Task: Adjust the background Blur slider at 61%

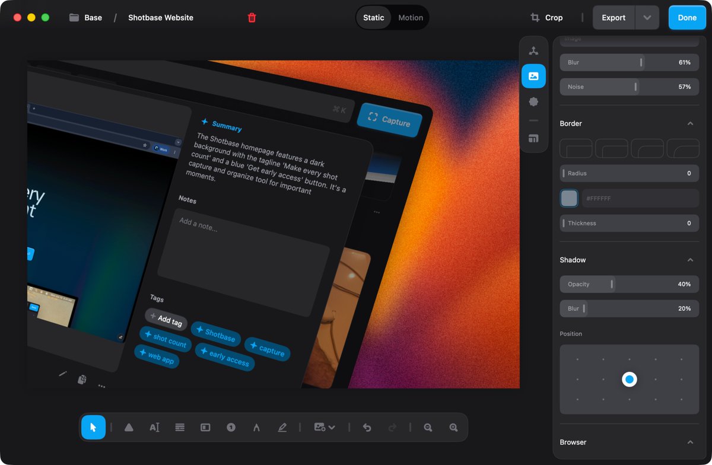Action: click(x=630, y=62)
